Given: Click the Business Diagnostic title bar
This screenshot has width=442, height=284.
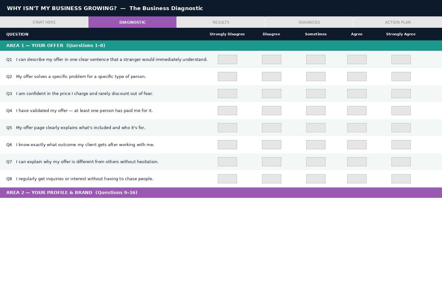Looking at the screenshot, I should 105,8.
